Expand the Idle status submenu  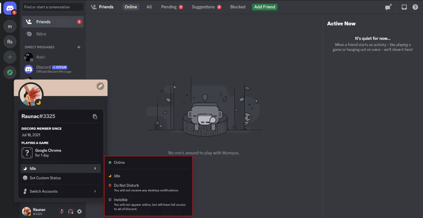coord(60,168)
